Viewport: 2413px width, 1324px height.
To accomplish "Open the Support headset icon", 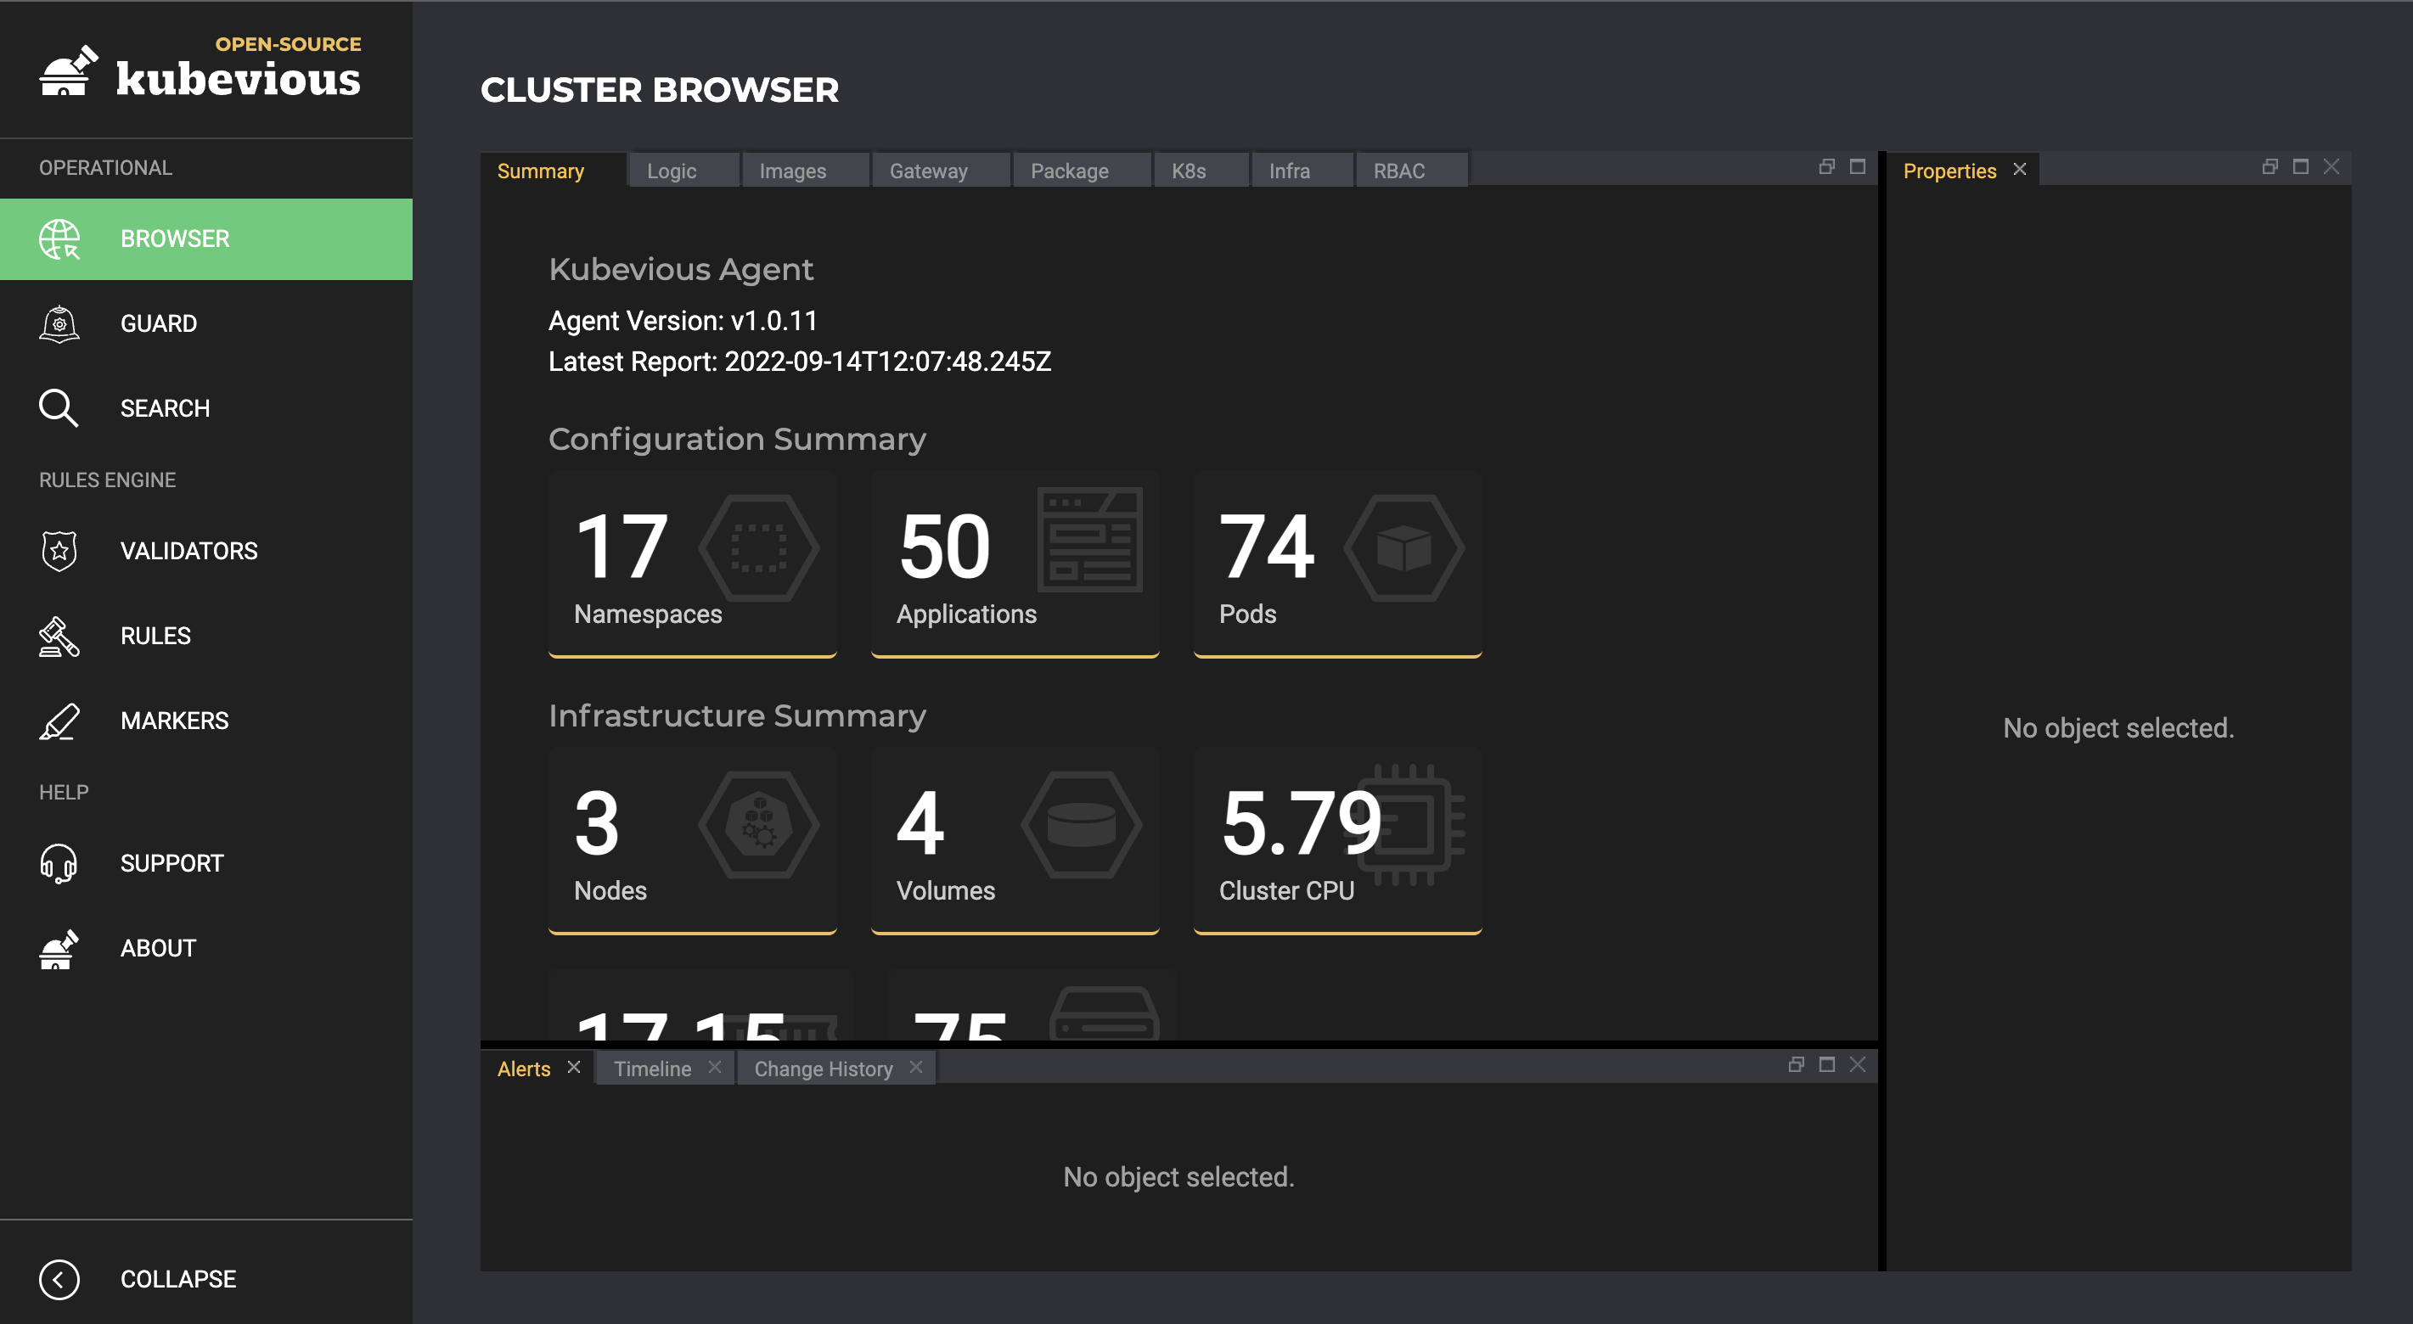I will pyautogui.click(x=59, y=863).
